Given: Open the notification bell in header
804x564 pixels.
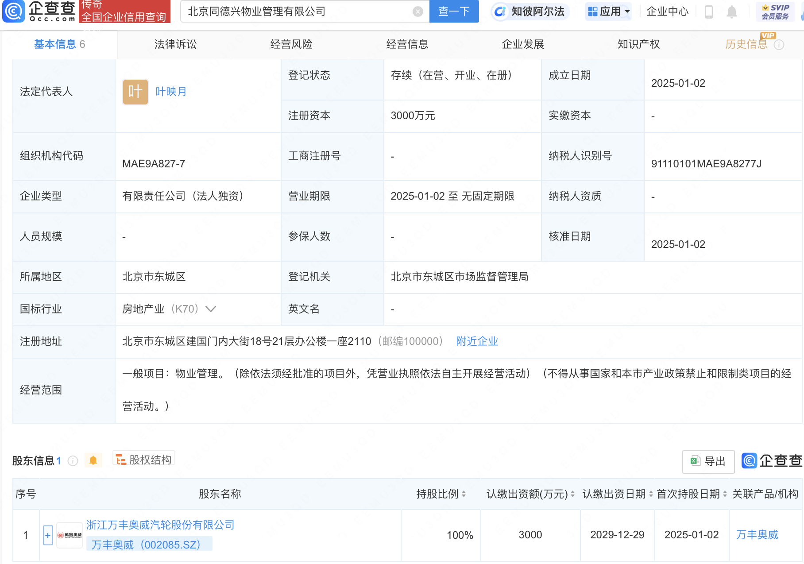Looking at the screenshot, I should (732, 12).
